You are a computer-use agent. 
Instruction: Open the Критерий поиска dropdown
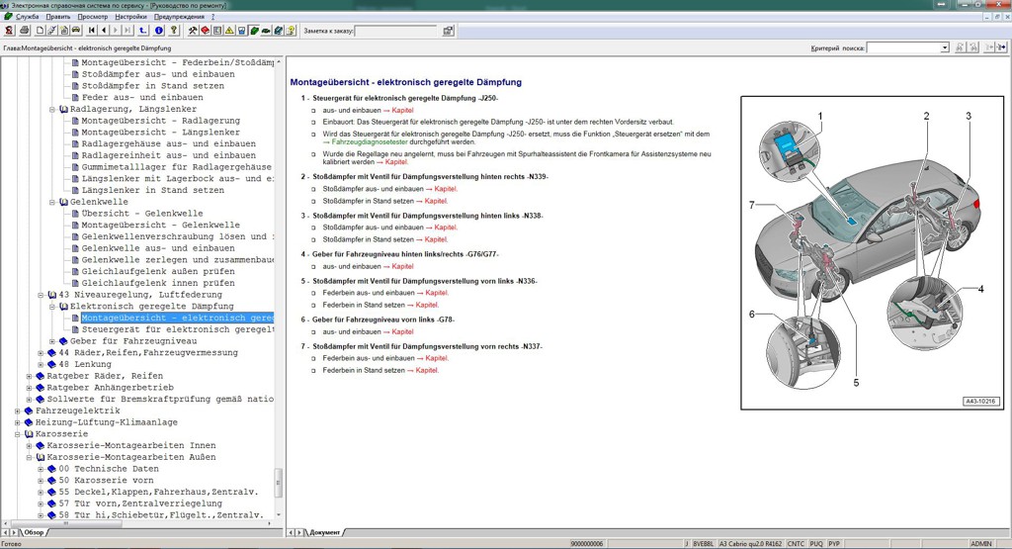[944, 47]
